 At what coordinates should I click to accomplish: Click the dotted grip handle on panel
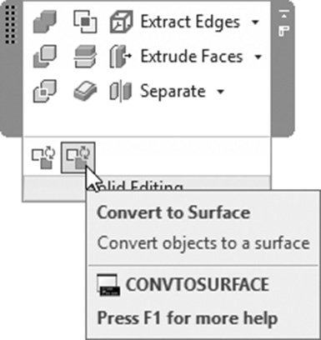[10, 24]
